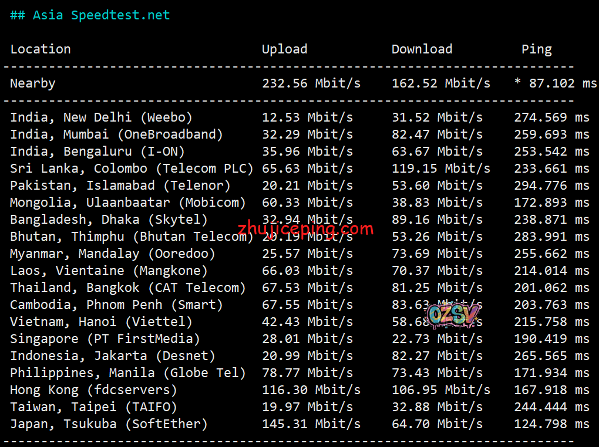Click the Hong Kong (fdcservers) entry

coord(93,390)
